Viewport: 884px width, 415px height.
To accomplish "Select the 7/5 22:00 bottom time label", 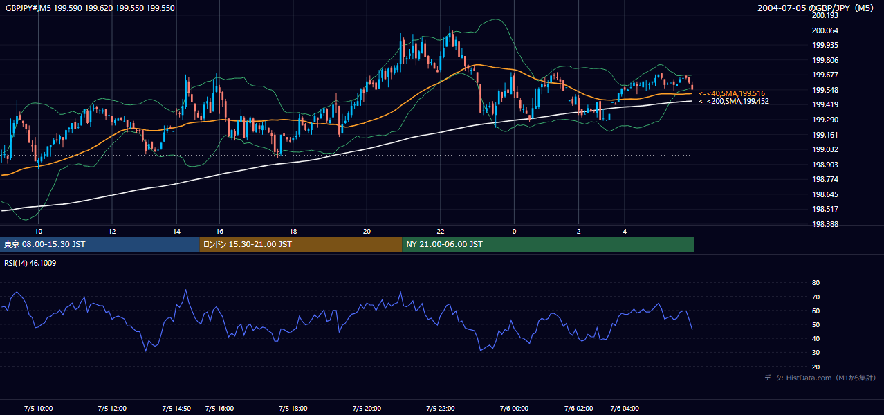I will tap(441, 409).
